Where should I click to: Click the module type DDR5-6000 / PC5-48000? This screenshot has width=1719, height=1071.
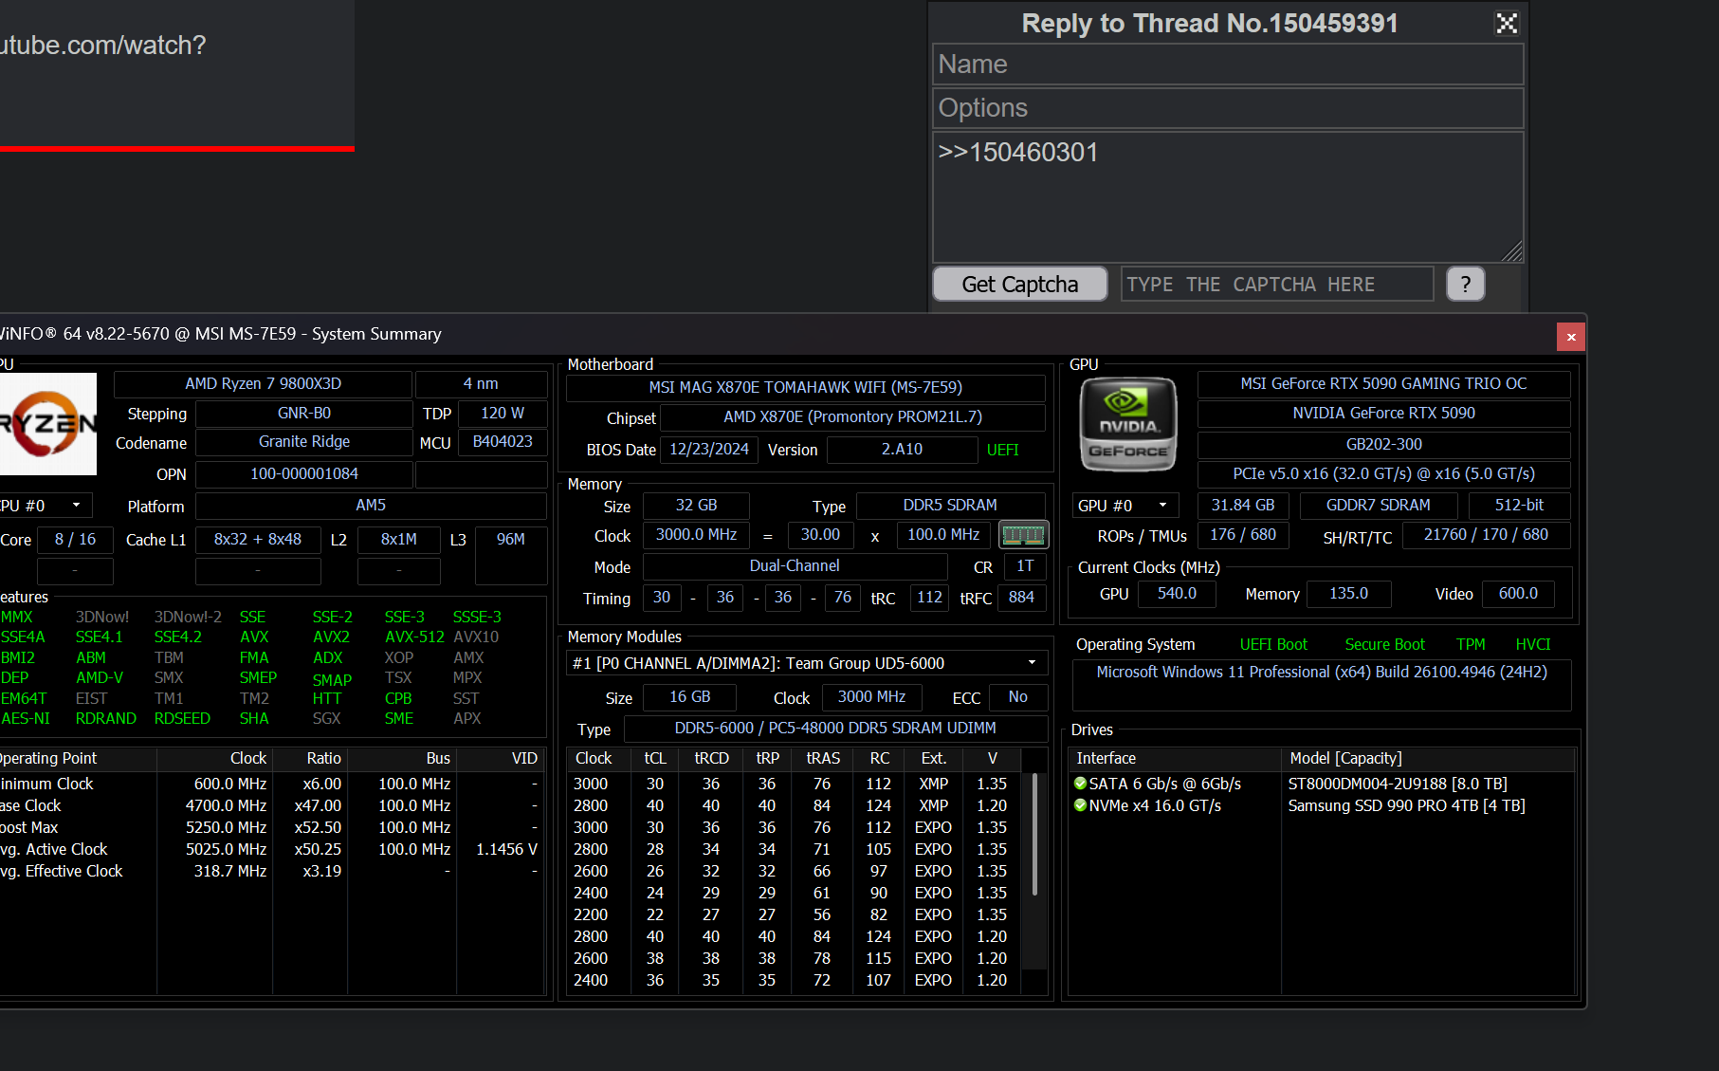pos(835,729)
